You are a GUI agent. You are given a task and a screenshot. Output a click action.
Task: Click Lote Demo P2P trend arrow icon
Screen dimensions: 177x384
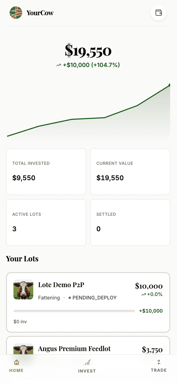pos(143,295)
